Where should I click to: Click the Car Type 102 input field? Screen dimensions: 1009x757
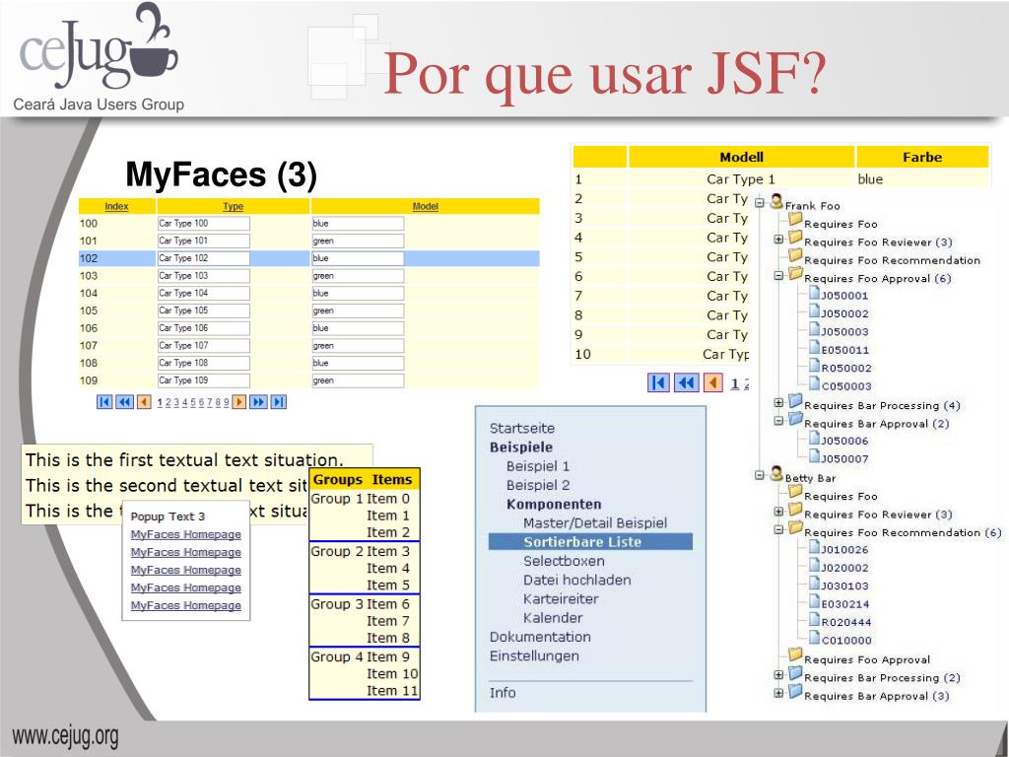click(x=203, y=258)
